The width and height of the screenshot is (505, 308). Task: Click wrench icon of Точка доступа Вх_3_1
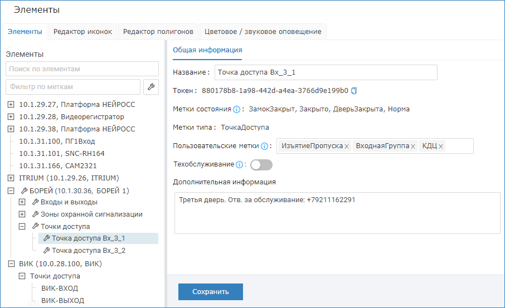point(46,238)
